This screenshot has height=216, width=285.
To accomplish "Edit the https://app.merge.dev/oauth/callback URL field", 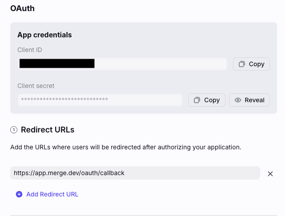I will [x=135, y=173].
